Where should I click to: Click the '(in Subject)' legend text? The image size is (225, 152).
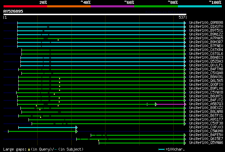coord(71,149)
